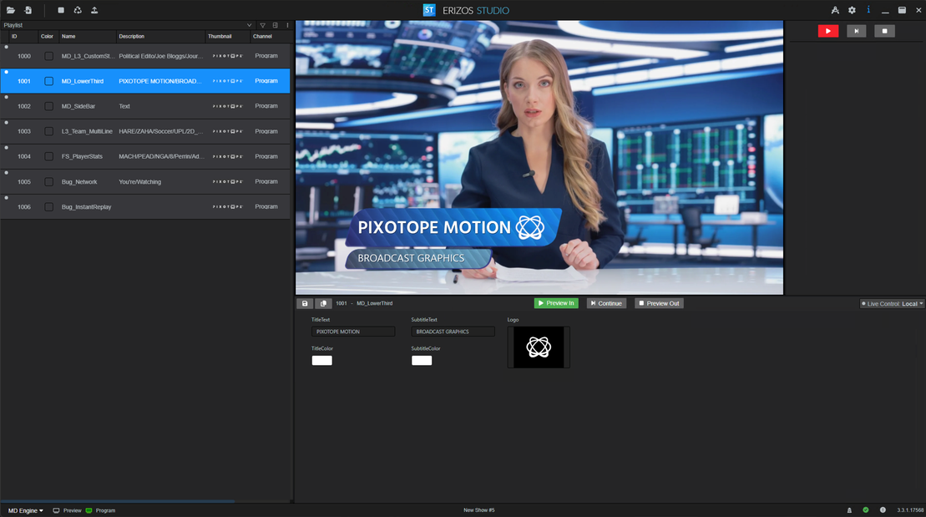Open the MD Engine dropdown in the status bar
The height and width of the screenshot is (517, 926).
pos(23,509)
